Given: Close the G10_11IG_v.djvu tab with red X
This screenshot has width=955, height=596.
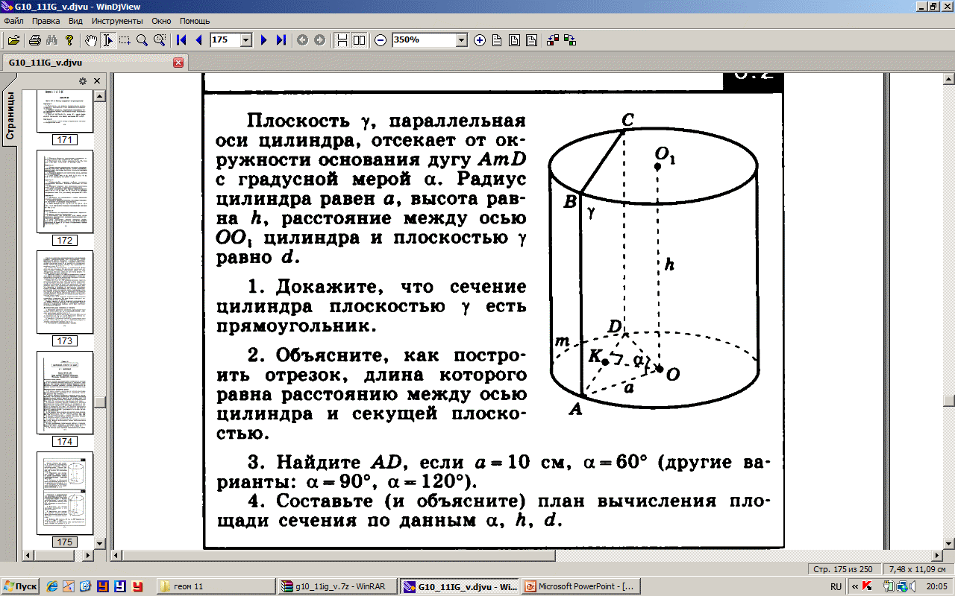Looking at the screenshot, I should [178, 63].
